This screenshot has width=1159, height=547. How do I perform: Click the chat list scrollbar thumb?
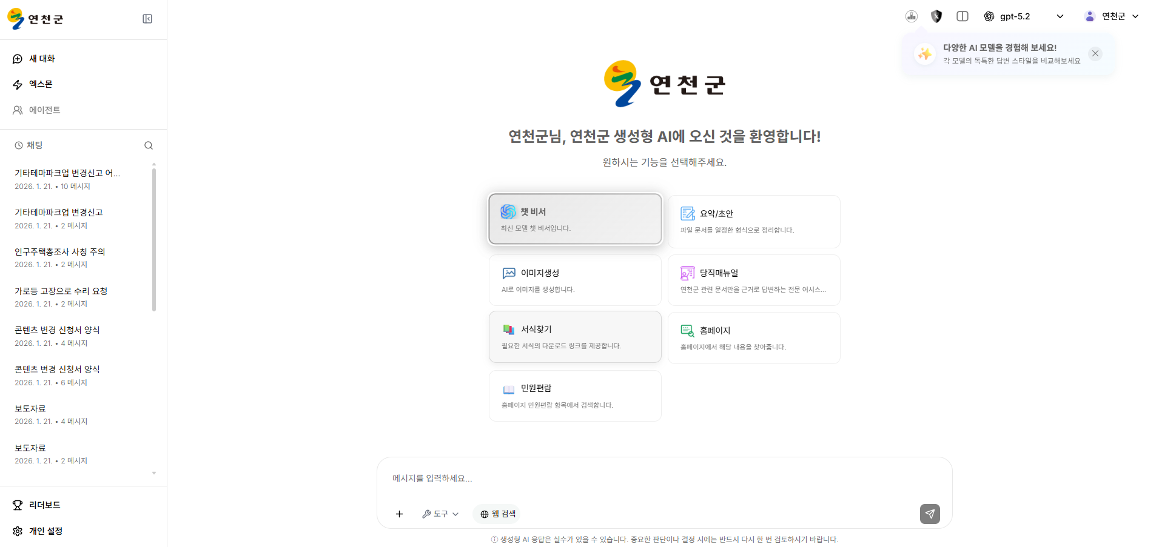[x=154, y=239]
